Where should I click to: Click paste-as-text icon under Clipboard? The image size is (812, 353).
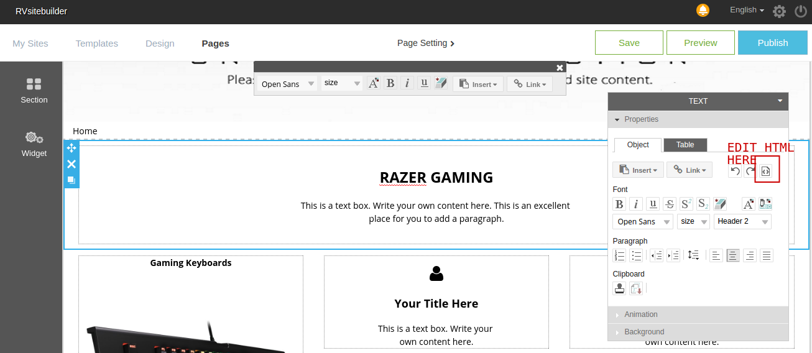[x=636, y=288]
